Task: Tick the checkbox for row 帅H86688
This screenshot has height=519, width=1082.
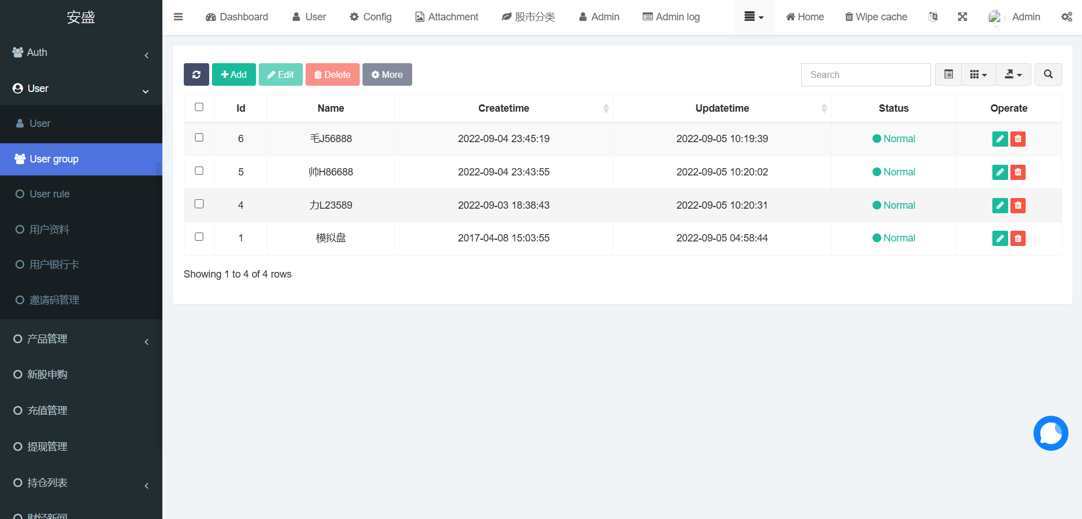Action: click(x=199, y=171)
